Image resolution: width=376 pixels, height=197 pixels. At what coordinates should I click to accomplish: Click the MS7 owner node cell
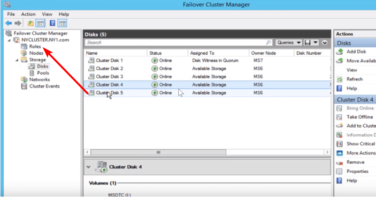258,60
